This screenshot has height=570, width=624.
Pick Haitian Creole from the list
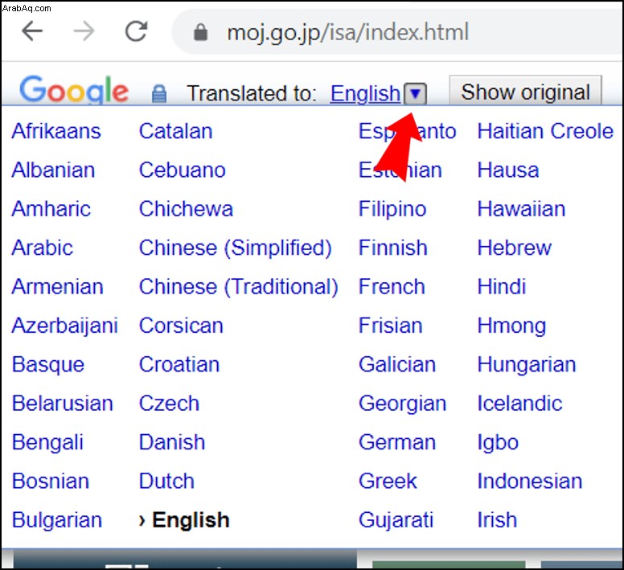pos(545,131)
